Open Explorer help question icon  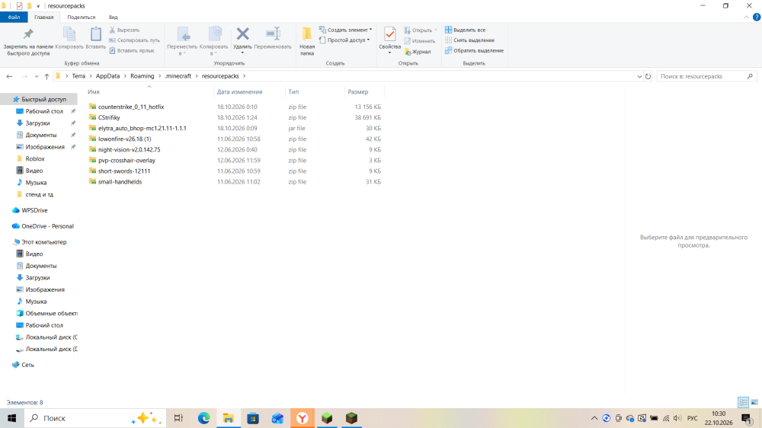[x=757, y=17]
